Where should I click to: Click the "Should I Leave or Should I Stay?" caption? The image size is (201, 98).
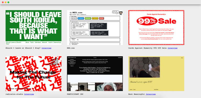coord(23,48)
